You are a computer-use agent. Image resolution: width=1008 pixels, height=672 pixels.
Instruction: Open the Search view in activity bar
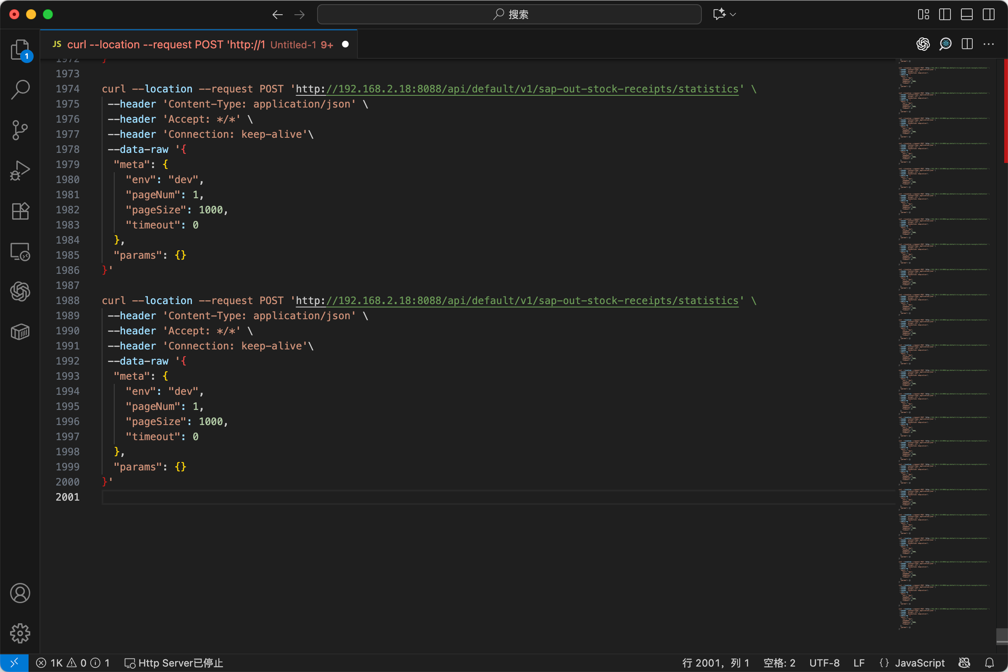[x=20, y=89]
